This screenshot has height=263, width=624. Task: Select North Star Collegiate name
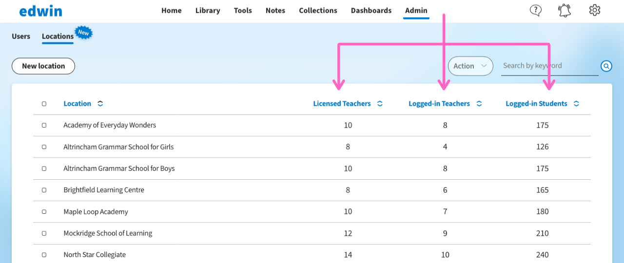point(95,255)
